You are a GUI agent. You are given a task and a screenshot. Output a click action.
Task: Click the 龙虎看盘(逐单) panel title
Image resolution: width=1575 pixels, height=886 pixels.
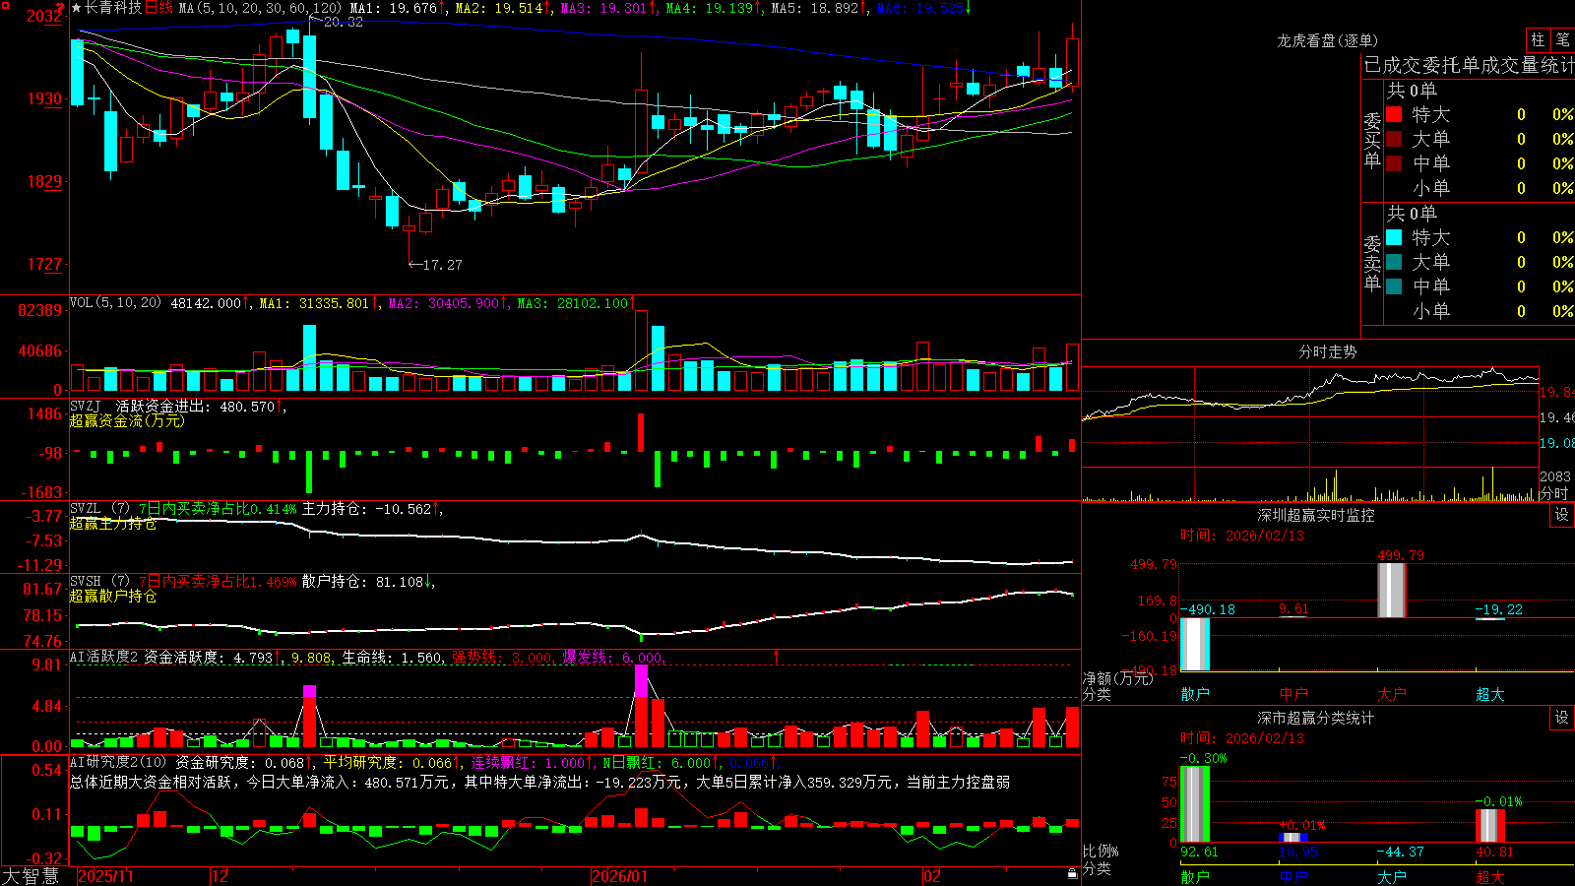1327,40
